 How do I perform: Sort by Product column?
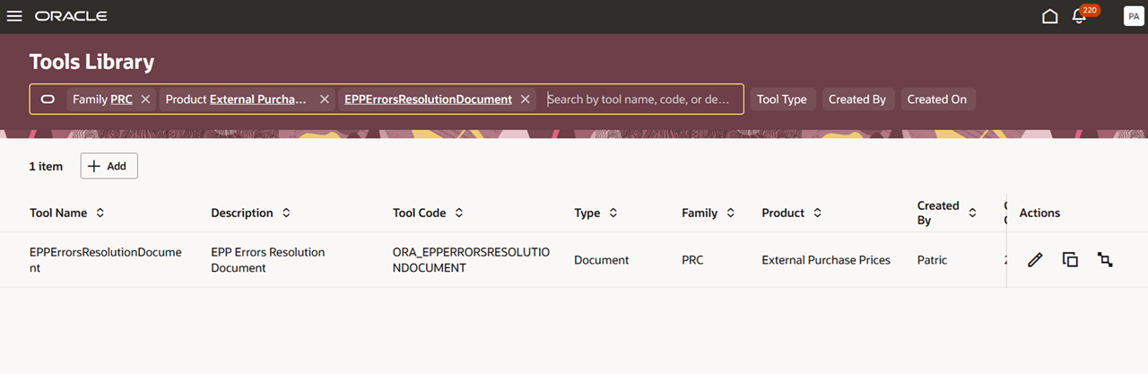(x=817, y=213)
